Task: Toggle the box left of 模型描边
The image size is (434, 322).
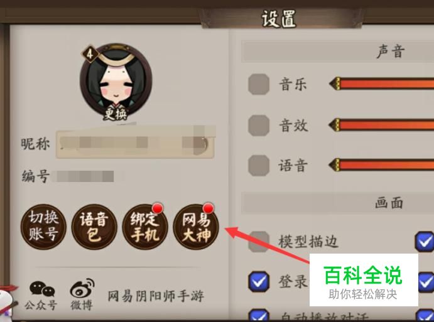Action: tap(259, 242)
